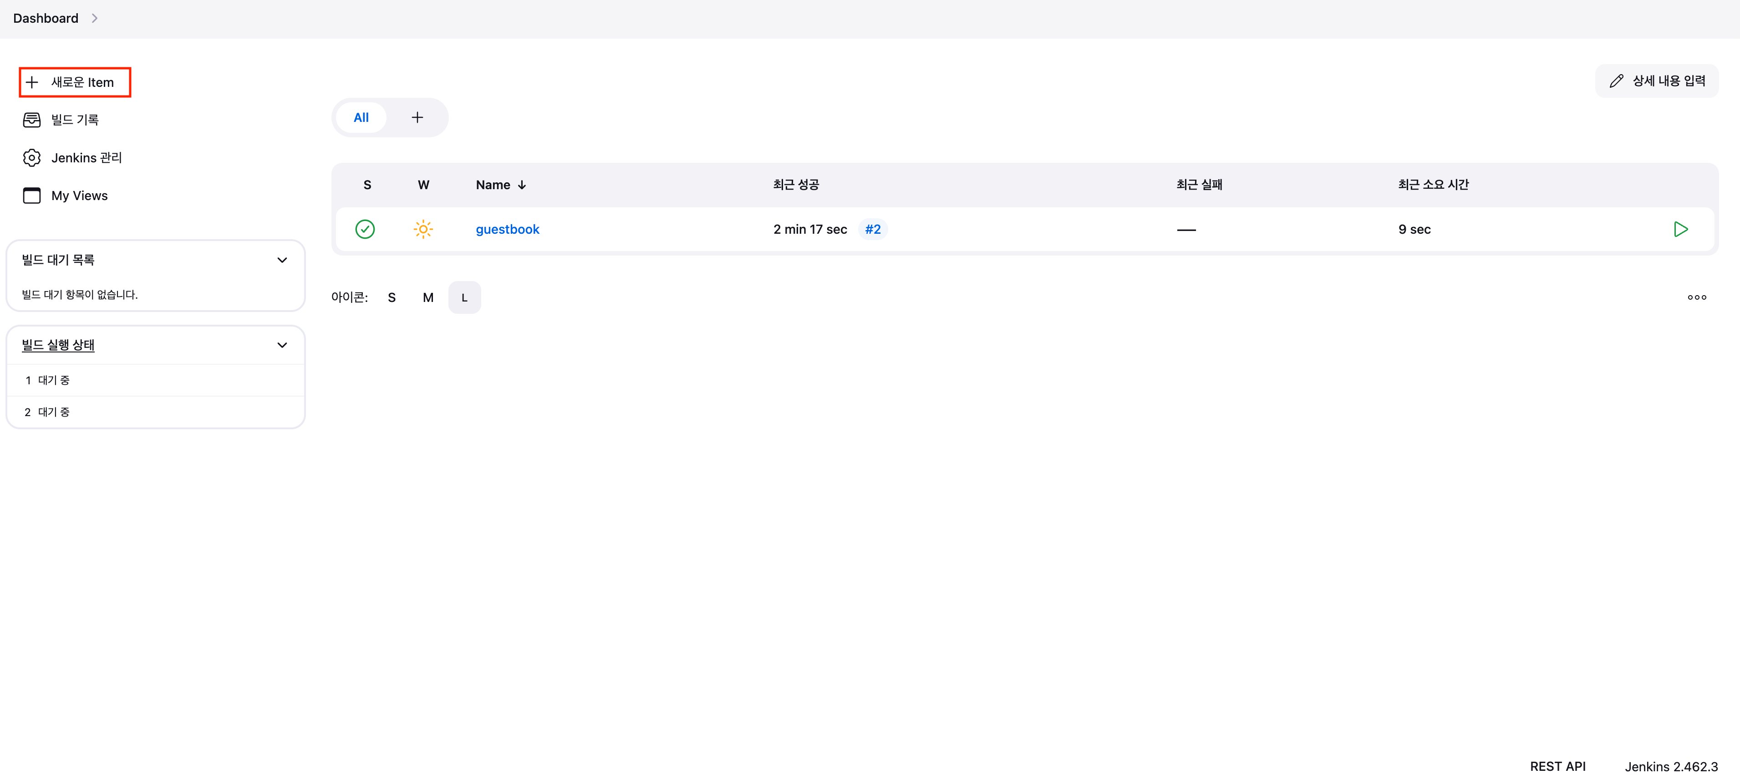Open three-dots overflow menu
1740x784 pixels.
(x=1696, y=297)
